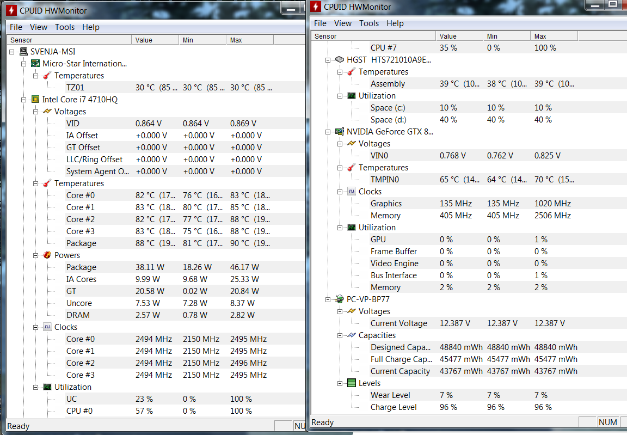This screenshot has height=435, width=627.
Task: Click the Max column header in left window
Action: coord(250,40)
